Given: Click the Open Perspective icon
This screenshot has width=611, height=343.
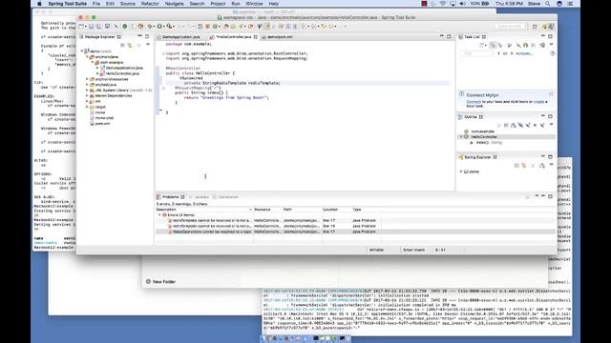Looking at the screenshot, I should point(535,27).
